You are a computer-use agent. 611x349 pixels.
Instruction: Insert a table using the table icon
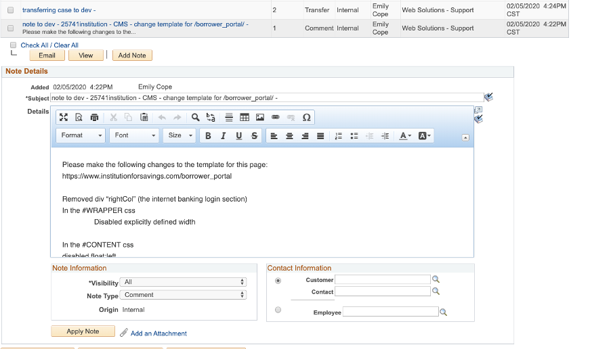coord(245,117)
